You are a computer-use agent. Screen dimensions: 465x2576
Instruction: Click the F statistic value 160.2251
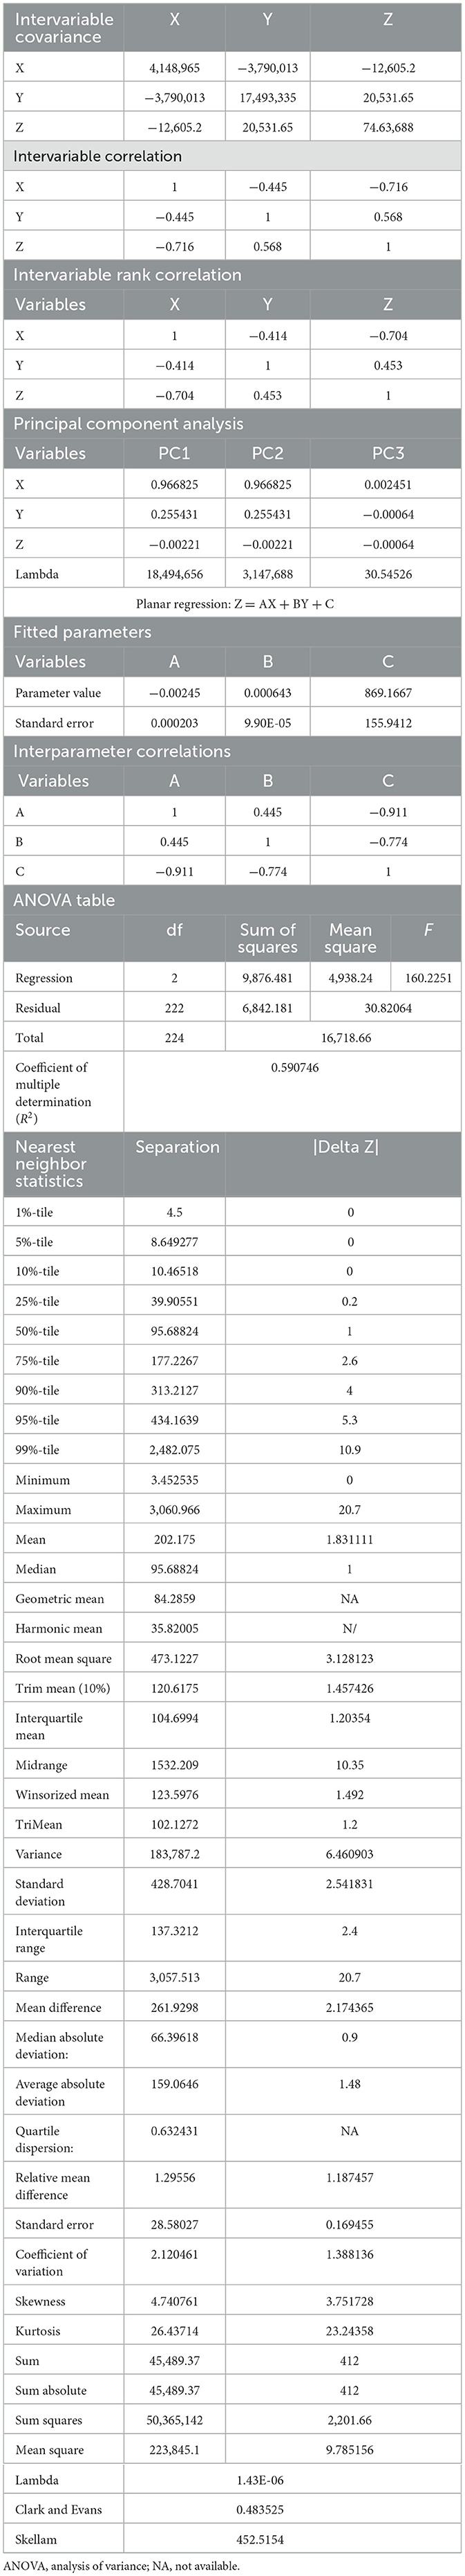[427, 978]
